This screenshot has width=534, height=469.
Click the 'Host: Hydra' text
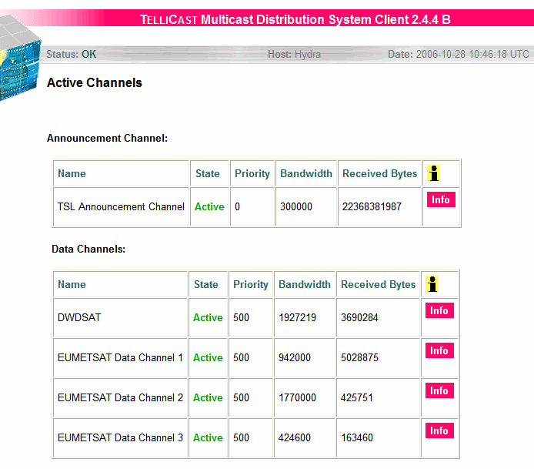click(x=294, y=54)
